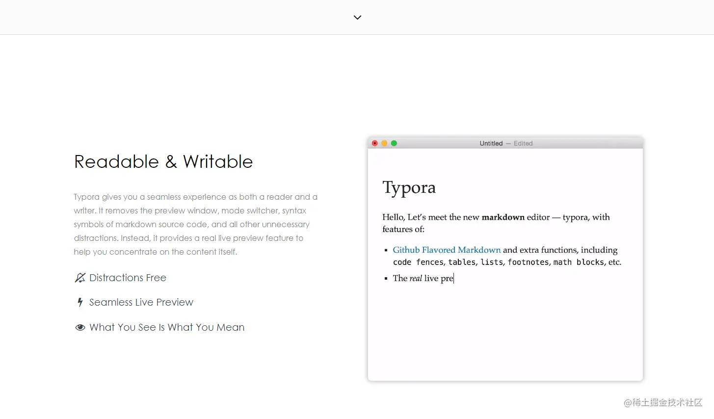Select What You See Is What You Mean
The width and height of the screenshot is (714, 419).
pos(167,327)
